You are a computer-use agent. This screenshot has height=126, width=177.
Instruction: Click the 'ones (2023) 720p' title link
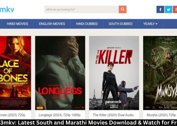pos(13,115)
